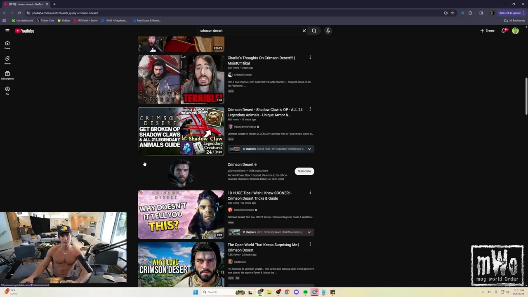Go back with the browser back arrow

click(5, 13)
